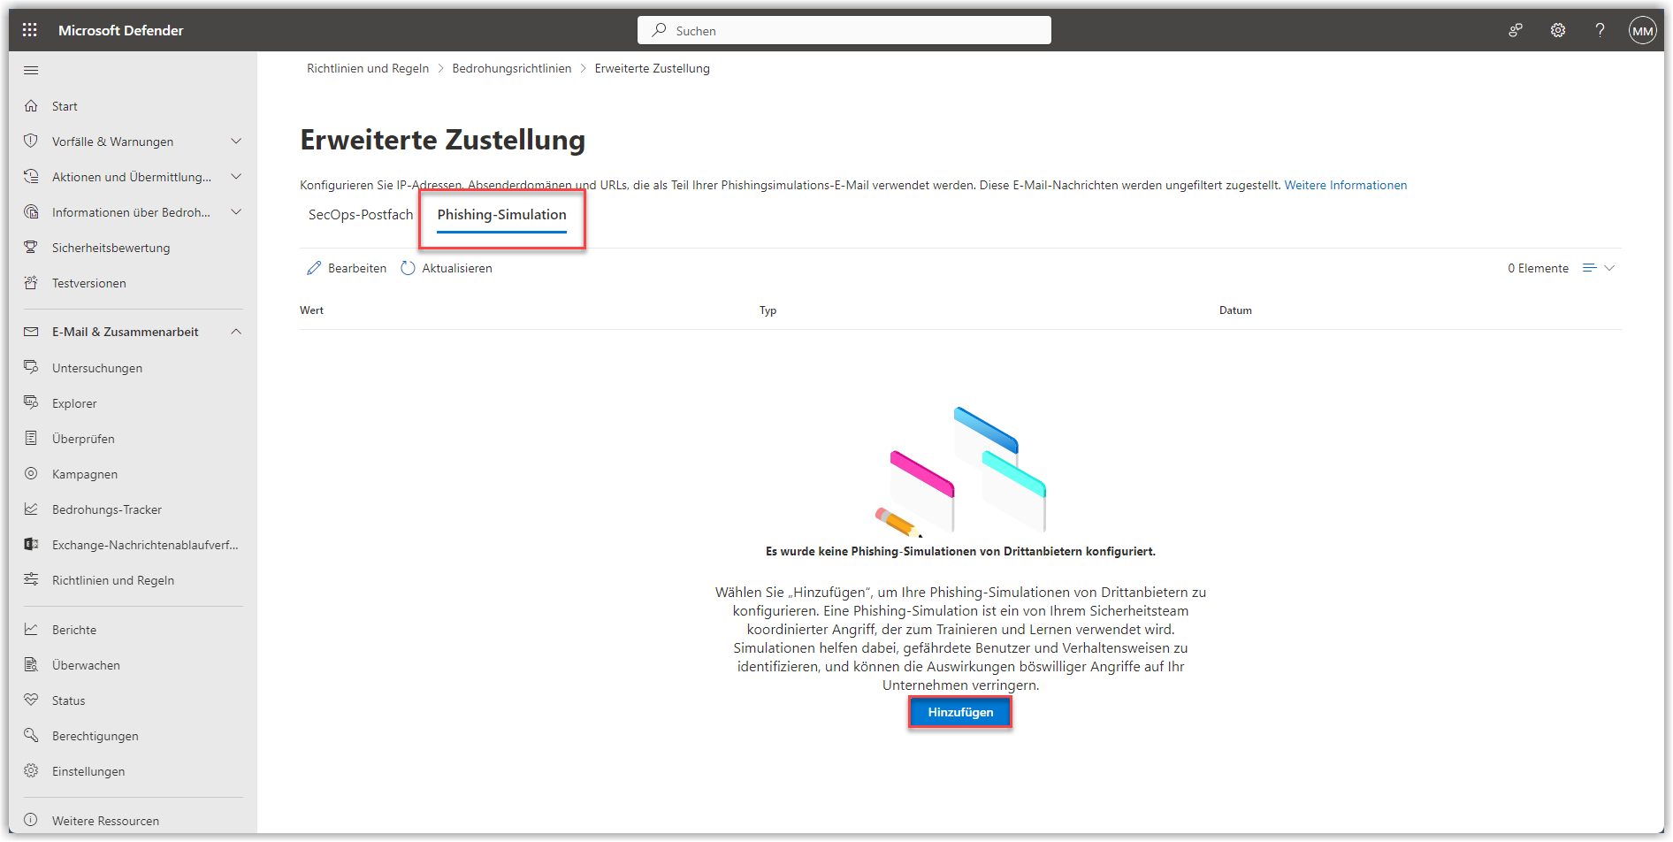Image resolution: width=1673 pixels, height=842 pixels.
Task: Click the Explorer icon in sidebar
Action: [31, 402]
